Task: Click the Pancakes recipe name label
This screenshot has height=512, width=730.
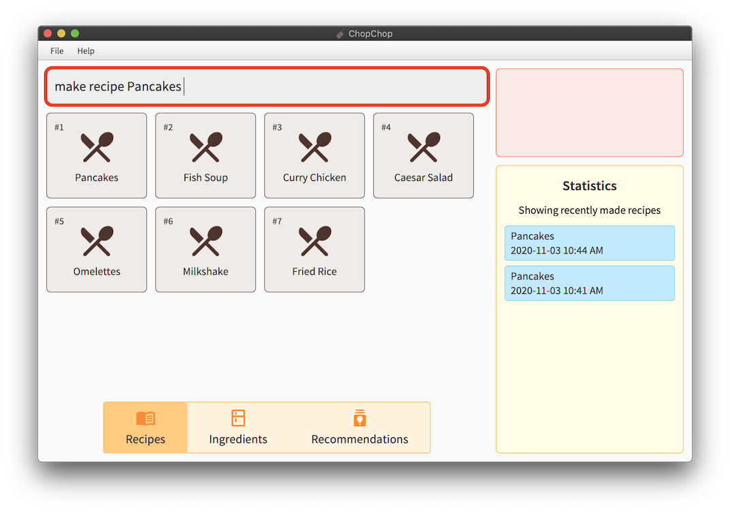Action: click(x=97, y=177)
